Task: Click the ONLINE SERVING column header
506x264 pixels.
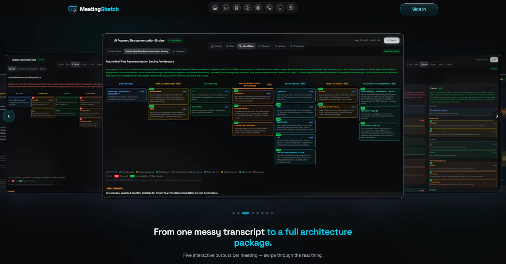Action: coord(292,84)
